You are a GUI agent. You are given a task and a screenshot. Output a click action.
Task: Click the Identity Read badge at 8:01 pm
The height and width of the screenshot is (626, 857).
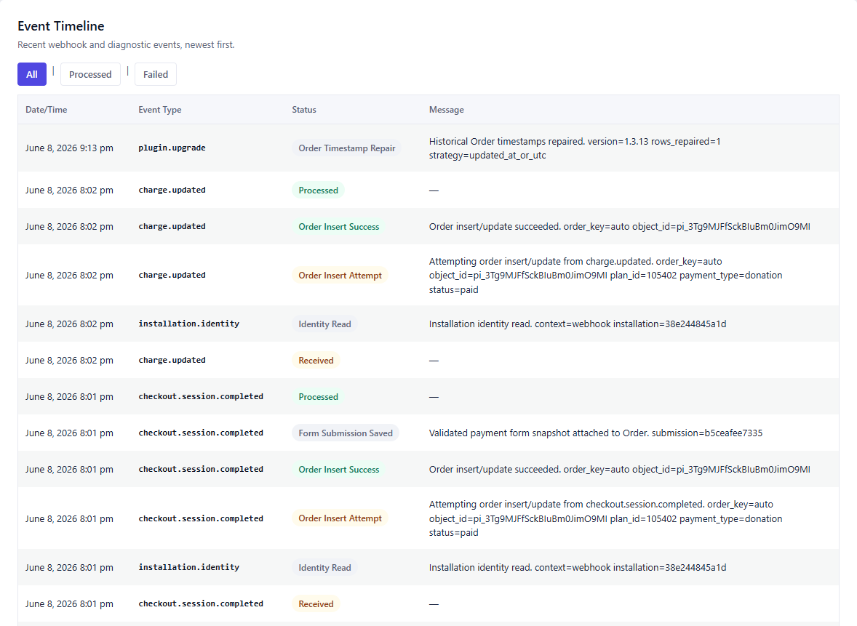(x=324, y=568)
